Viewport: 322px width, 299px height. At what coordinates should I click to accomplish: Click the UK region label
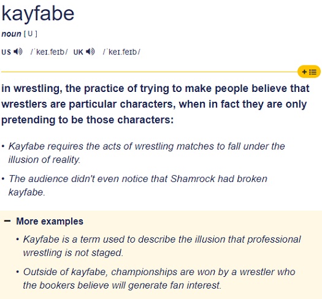78,52
